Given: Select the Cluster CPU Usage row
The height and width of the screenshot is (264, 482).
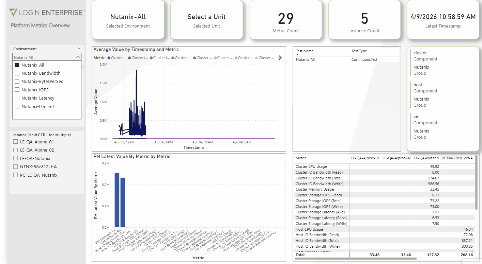Looking at the screenshot, I should tap(385, 166).
